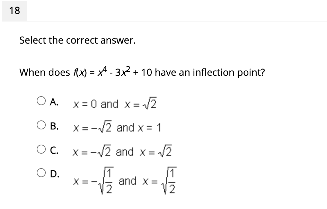Click answer option A label text
327x209 pixels.
click(54, 101)
